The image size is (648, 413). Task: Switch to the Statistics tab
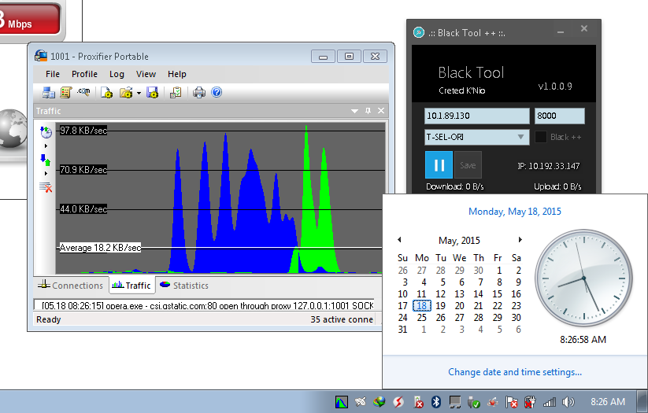coord(184,286)
